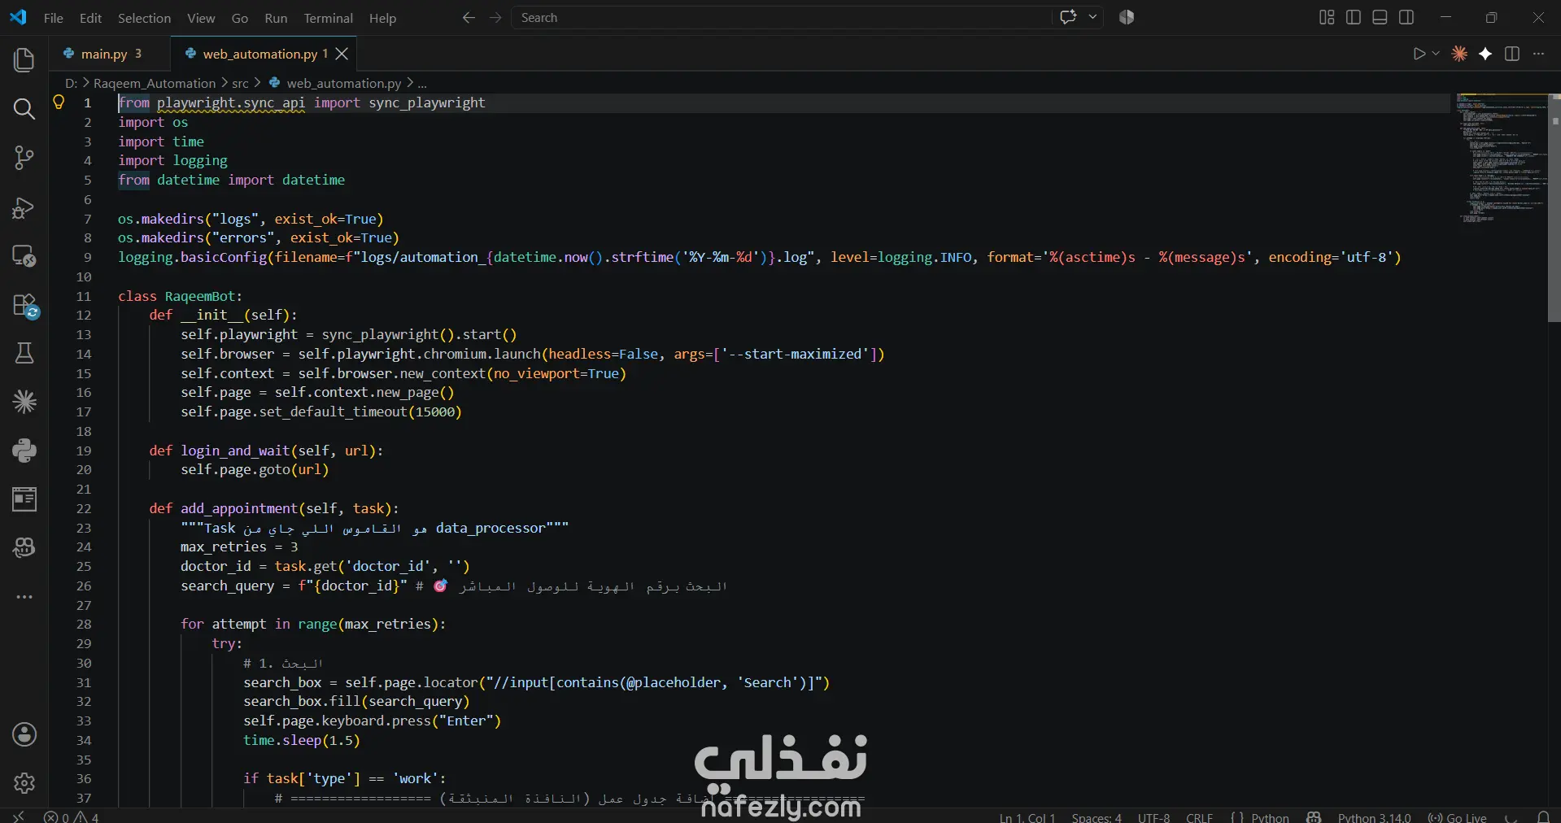Open the Go menu
The image size is (1561, 823).
click(x=240, y=18)
